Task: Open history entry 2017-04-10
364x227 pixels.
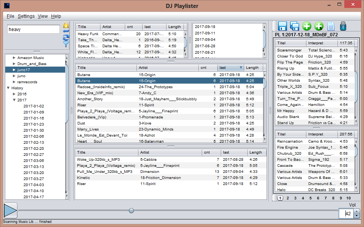Action: 34,191
